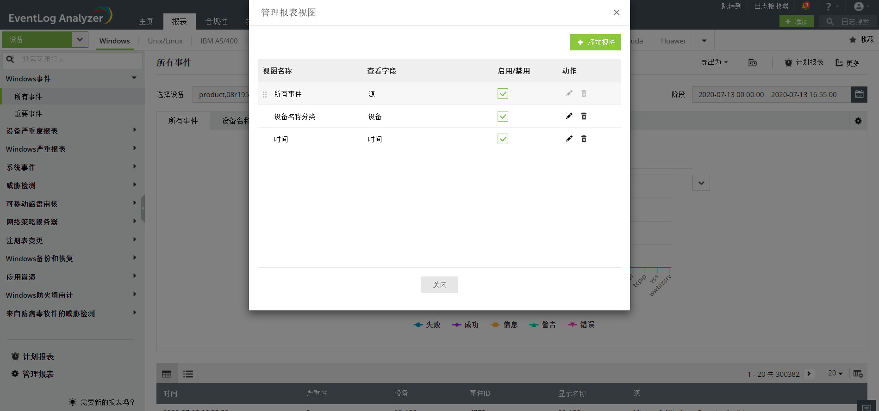Viewport: 879px width, 411px height.
Task: Toggle the 成功 legend series
Action: pyautogui.click(x=465, y=325)
